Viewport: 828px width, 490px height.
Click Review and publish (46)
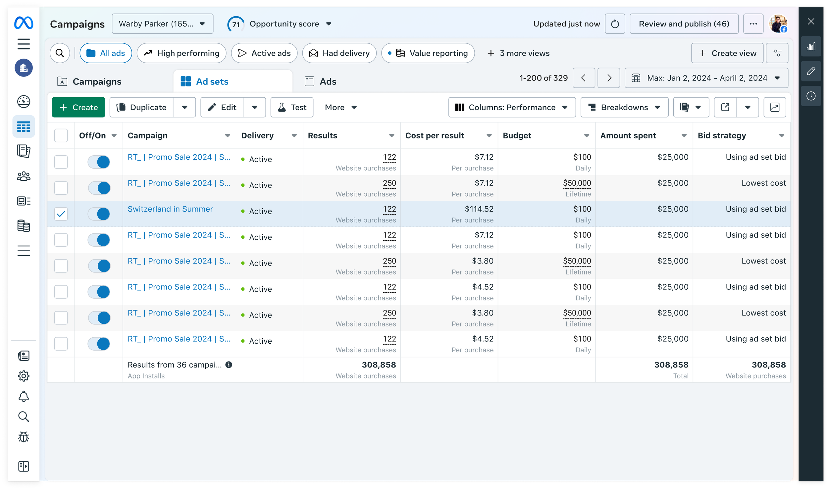684,24
